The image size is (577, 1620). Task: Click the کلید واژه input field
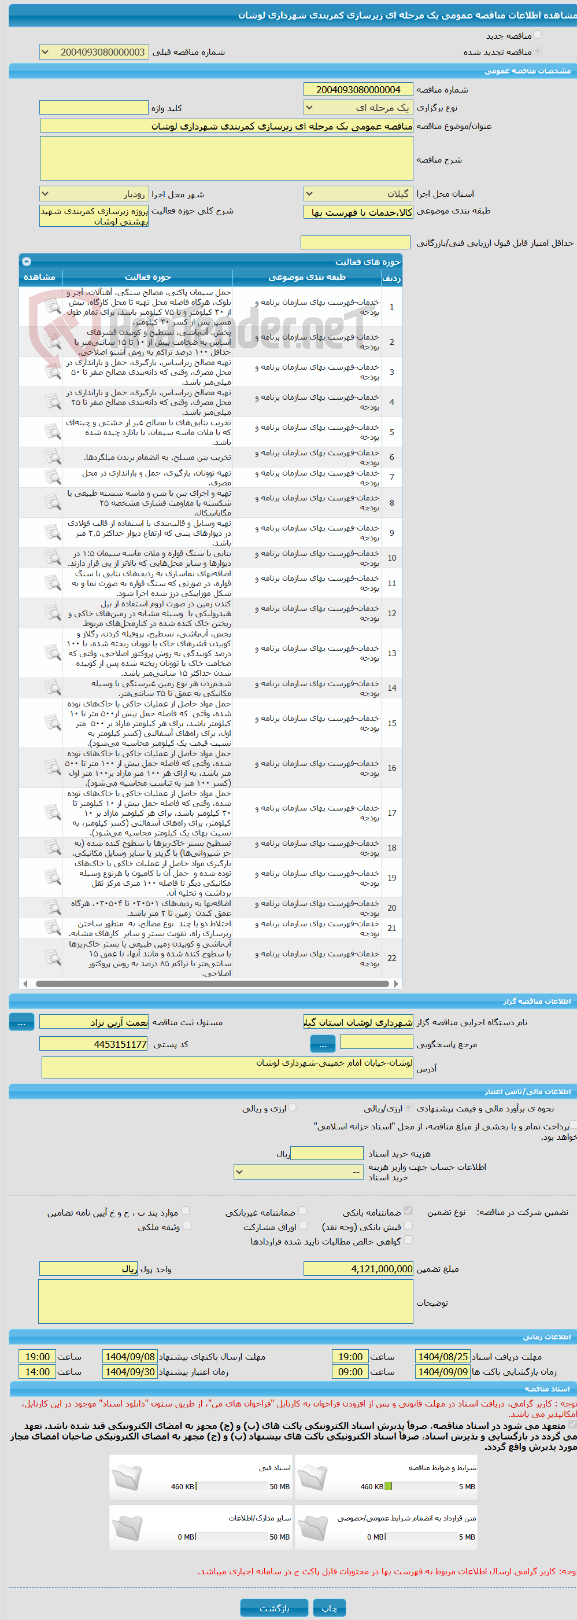[94, 108]
